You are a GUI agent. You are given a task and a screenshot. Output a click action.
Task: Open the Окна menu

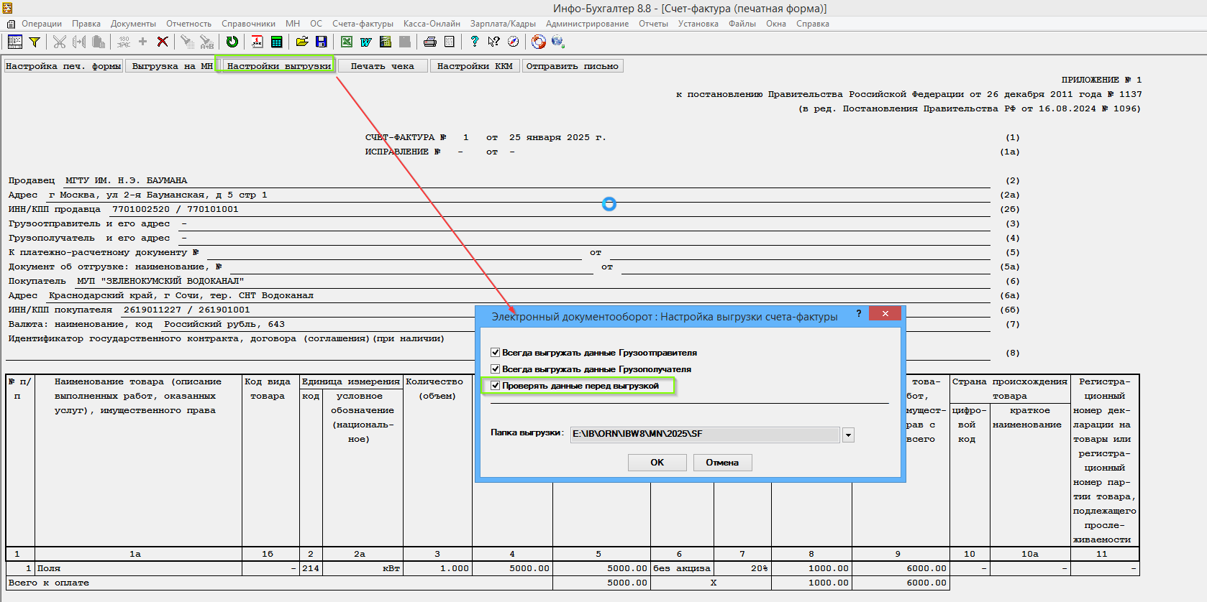[x=775, y=24]
